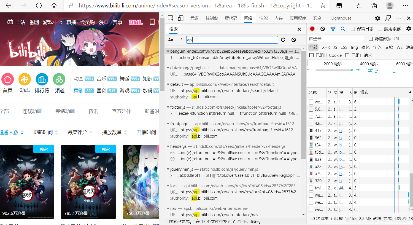Sort anime by 最高评分
Screen dimensions: 413x225
coord(80,132)
